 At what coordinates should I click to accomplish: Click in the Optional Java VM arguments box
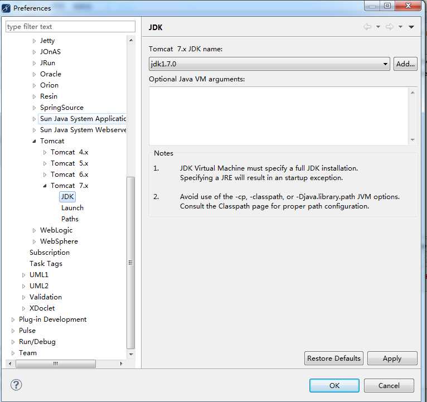[x=279, y=116]
